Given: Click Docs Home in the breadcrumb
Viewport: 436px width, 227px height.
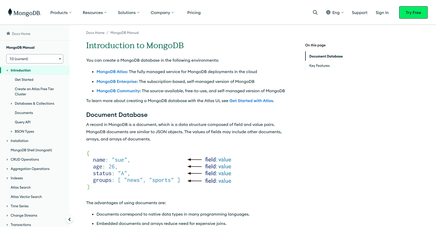Looking at the screenshot, I should [95, 33].
